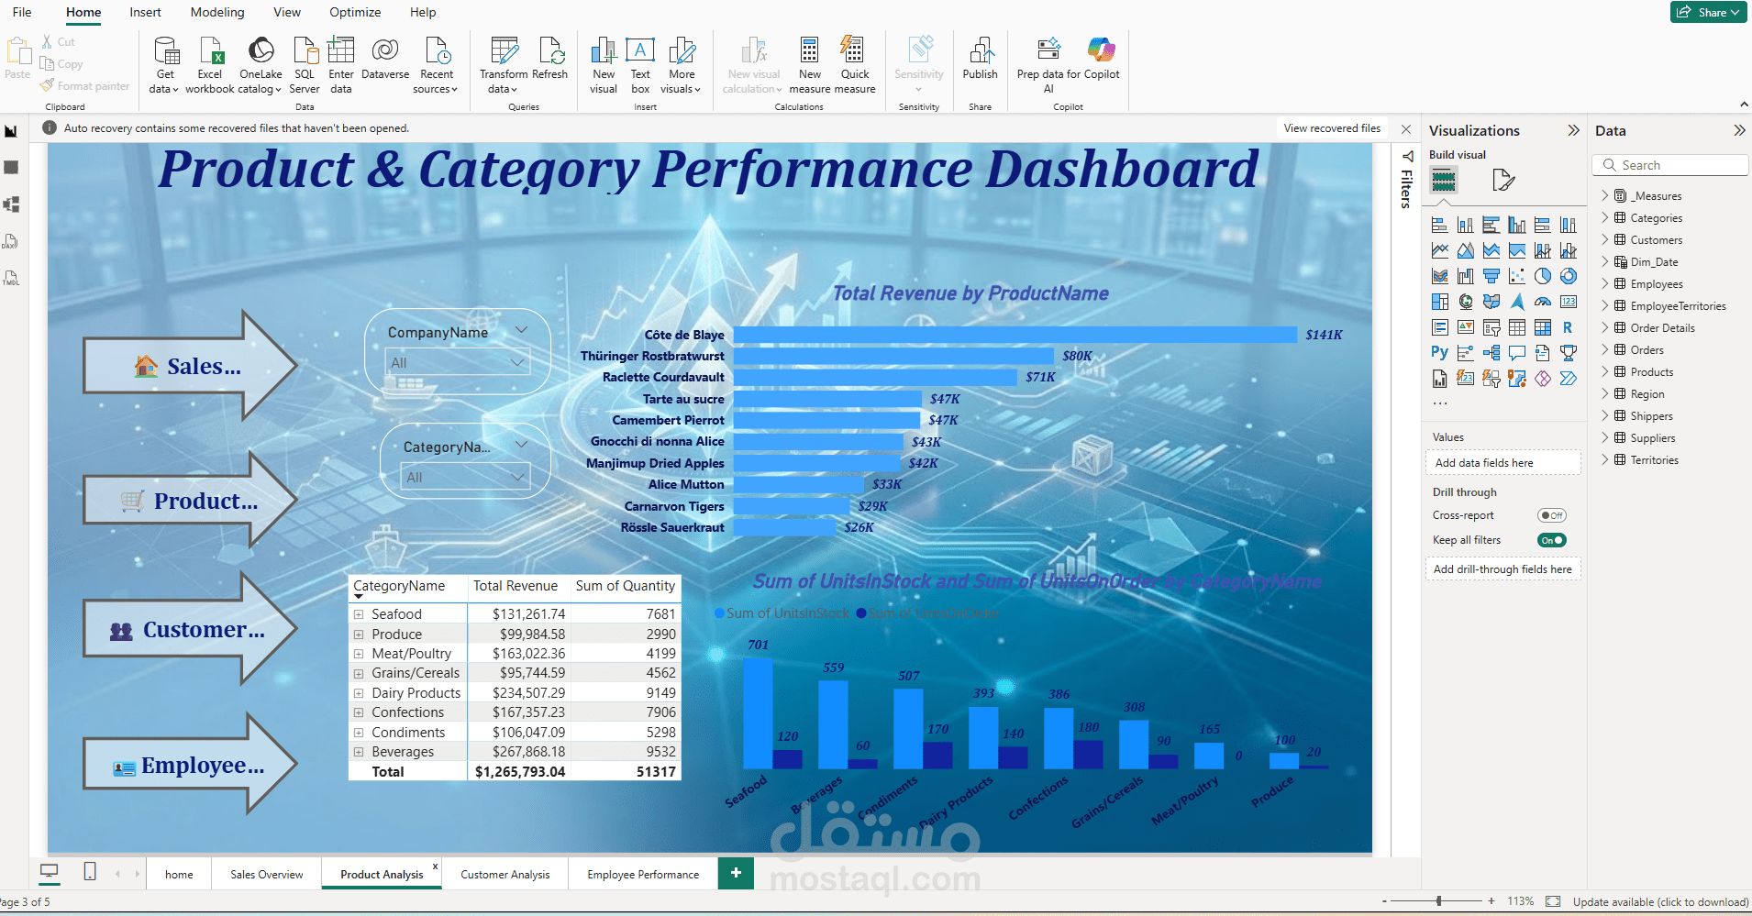
Task: Open Recent sources dropdown
Action: click(437, 65)
